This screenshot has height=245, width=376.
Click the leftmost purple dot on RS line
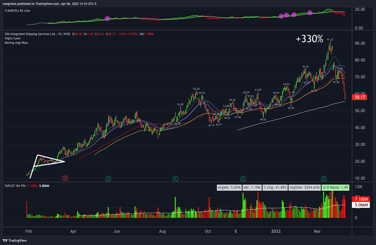click(x=107, y=18)
